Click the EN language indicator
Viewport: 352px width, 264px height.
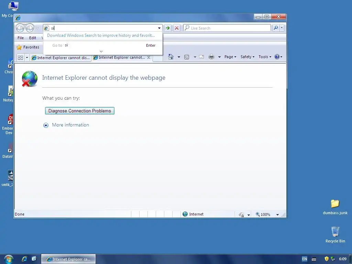click(305, 259)
